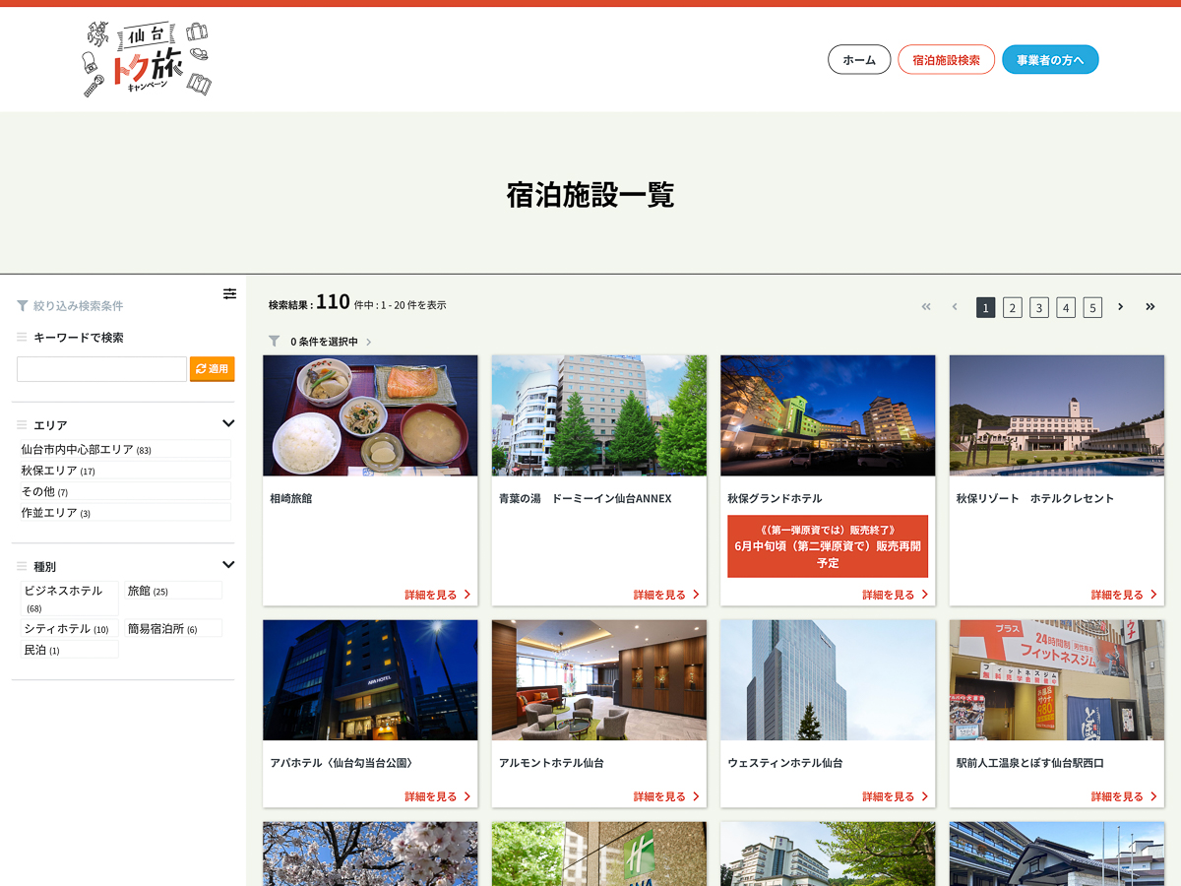This screenshot has height=886, width=1181.
Task: Click the ホテルクレセント photo thumbnail
Action: click(1057, 415)
